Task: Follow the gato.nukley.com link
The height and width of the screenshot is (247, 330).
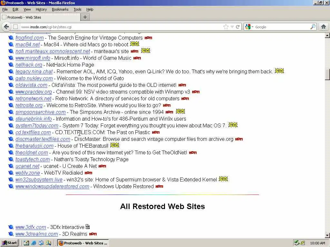Action: [34, 78]
